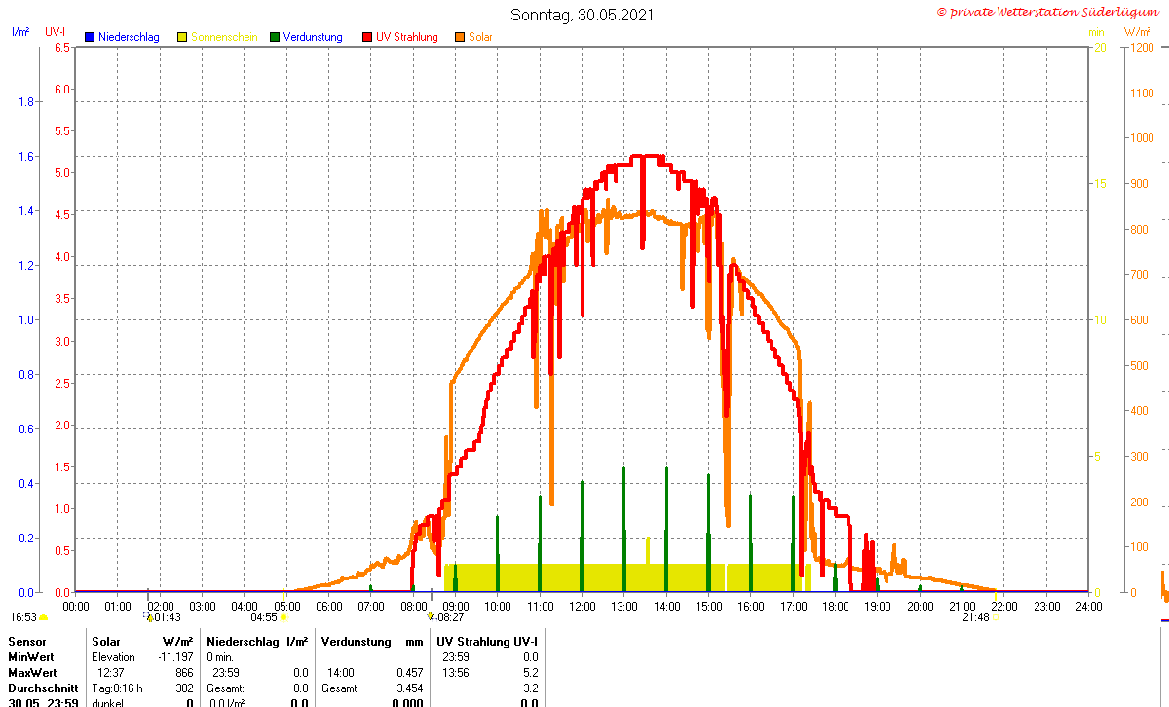Click the 18:00 tick on the time axis

click(x=835, y=607)
